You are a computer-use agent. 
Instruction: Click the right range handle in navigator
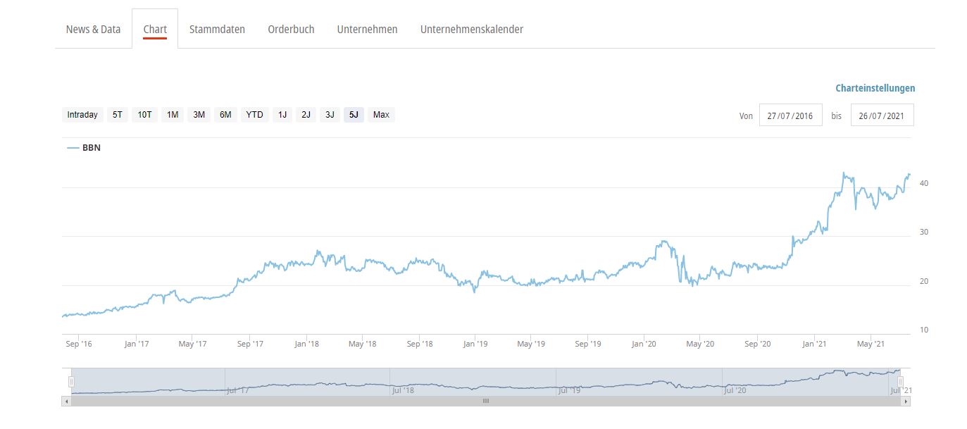click(x=900, y=381)
